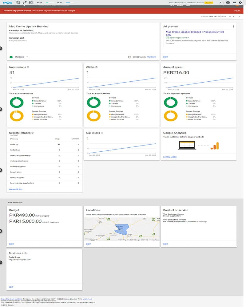The width and height of the screenshot is (246, 307).
Task: Click EDIT in the Budget card
Action: click(x=12, y=244)
